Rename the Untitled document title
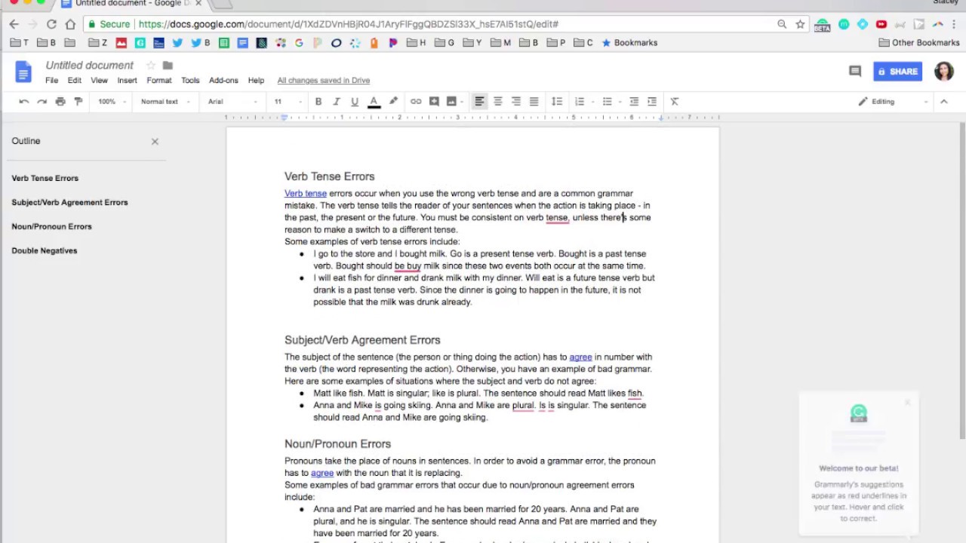The image size is (966, 543). tap(89, 66)
